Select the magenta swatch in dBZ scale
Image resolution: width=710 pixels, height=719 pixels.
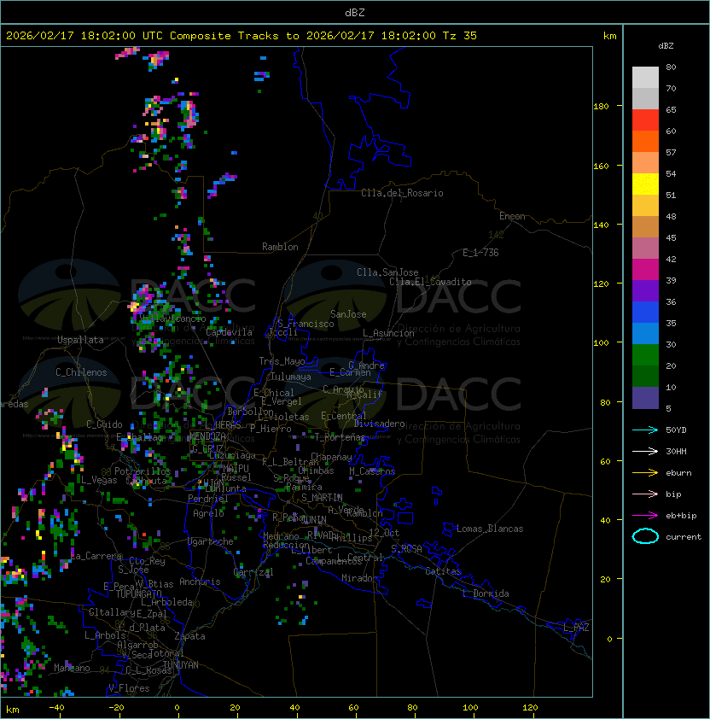click(645, 270)
